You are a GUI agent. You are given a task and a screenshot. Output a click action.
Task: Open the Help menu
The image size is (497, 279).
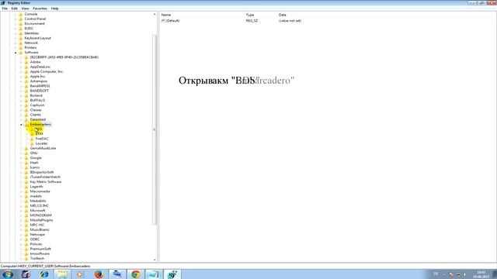(55, 9)
